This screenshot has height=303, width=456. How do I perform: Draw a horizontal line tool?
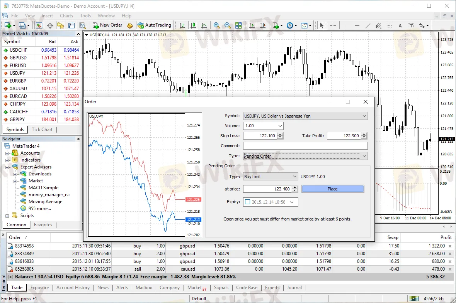tap(357, 25)
